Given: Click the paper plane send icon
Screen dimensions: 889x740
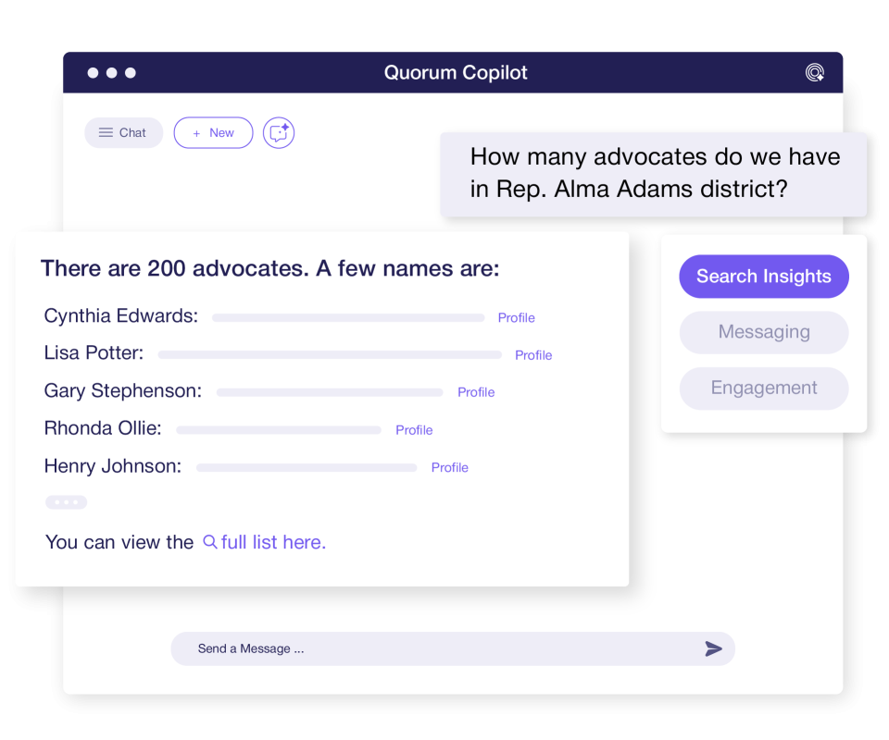Looking at the screenshot, I should click(714, 648).
